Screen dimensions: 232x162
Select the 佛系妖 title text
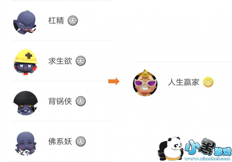coord(60,141)
